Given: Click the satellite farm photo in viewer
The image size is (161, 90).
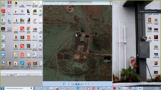Looking at the screenshot, I should coord(77,43).
